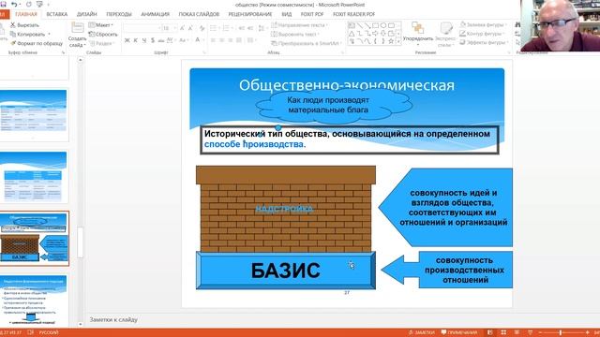Open Change Case (Aa) dropdown
The height and width of the screenshot is (337, 600).
[184, 40]
